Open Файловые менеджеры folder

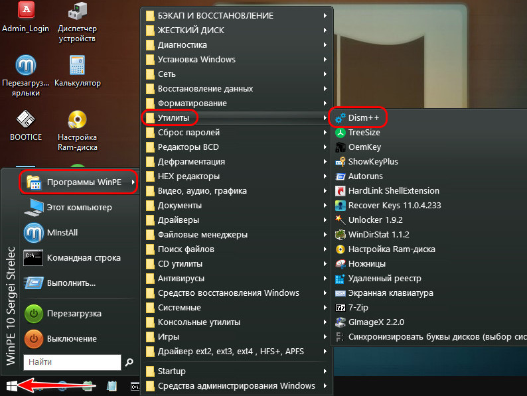[x=237, y=234]
